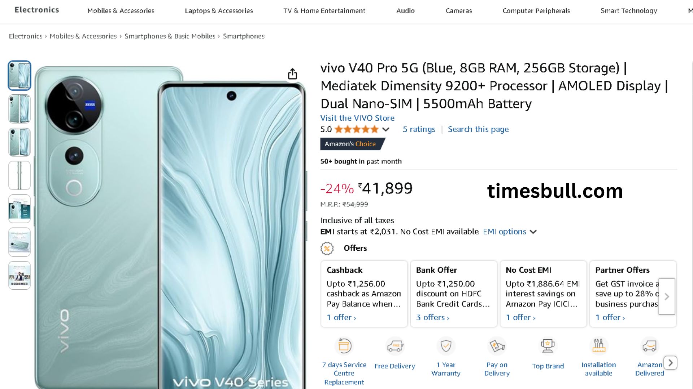Click the Installation available tools icon
The height and width of the screenshot is (389, 693).
(598, 346)
